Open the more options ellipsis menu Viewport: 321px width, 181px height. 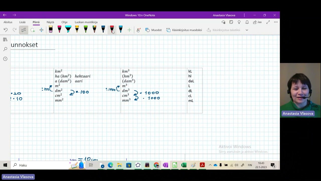pos(276,22)
